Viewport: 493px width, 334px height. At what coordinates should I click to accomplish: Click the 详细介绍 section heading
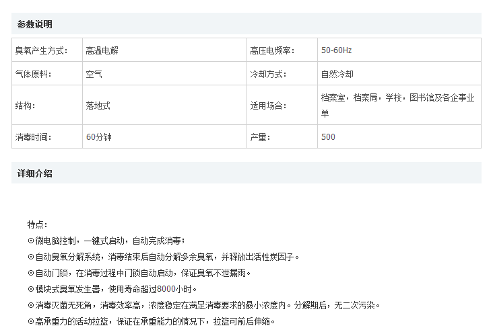click(x=35, y=173)
